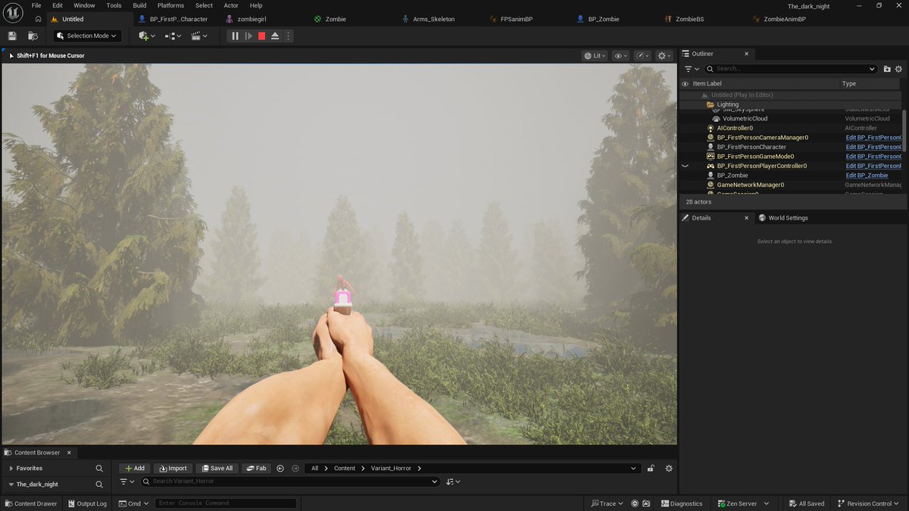Viewport: 909px width, 511px height.
Task: Open the Edit BP_Zombie link
Action: tap(867, 176)
